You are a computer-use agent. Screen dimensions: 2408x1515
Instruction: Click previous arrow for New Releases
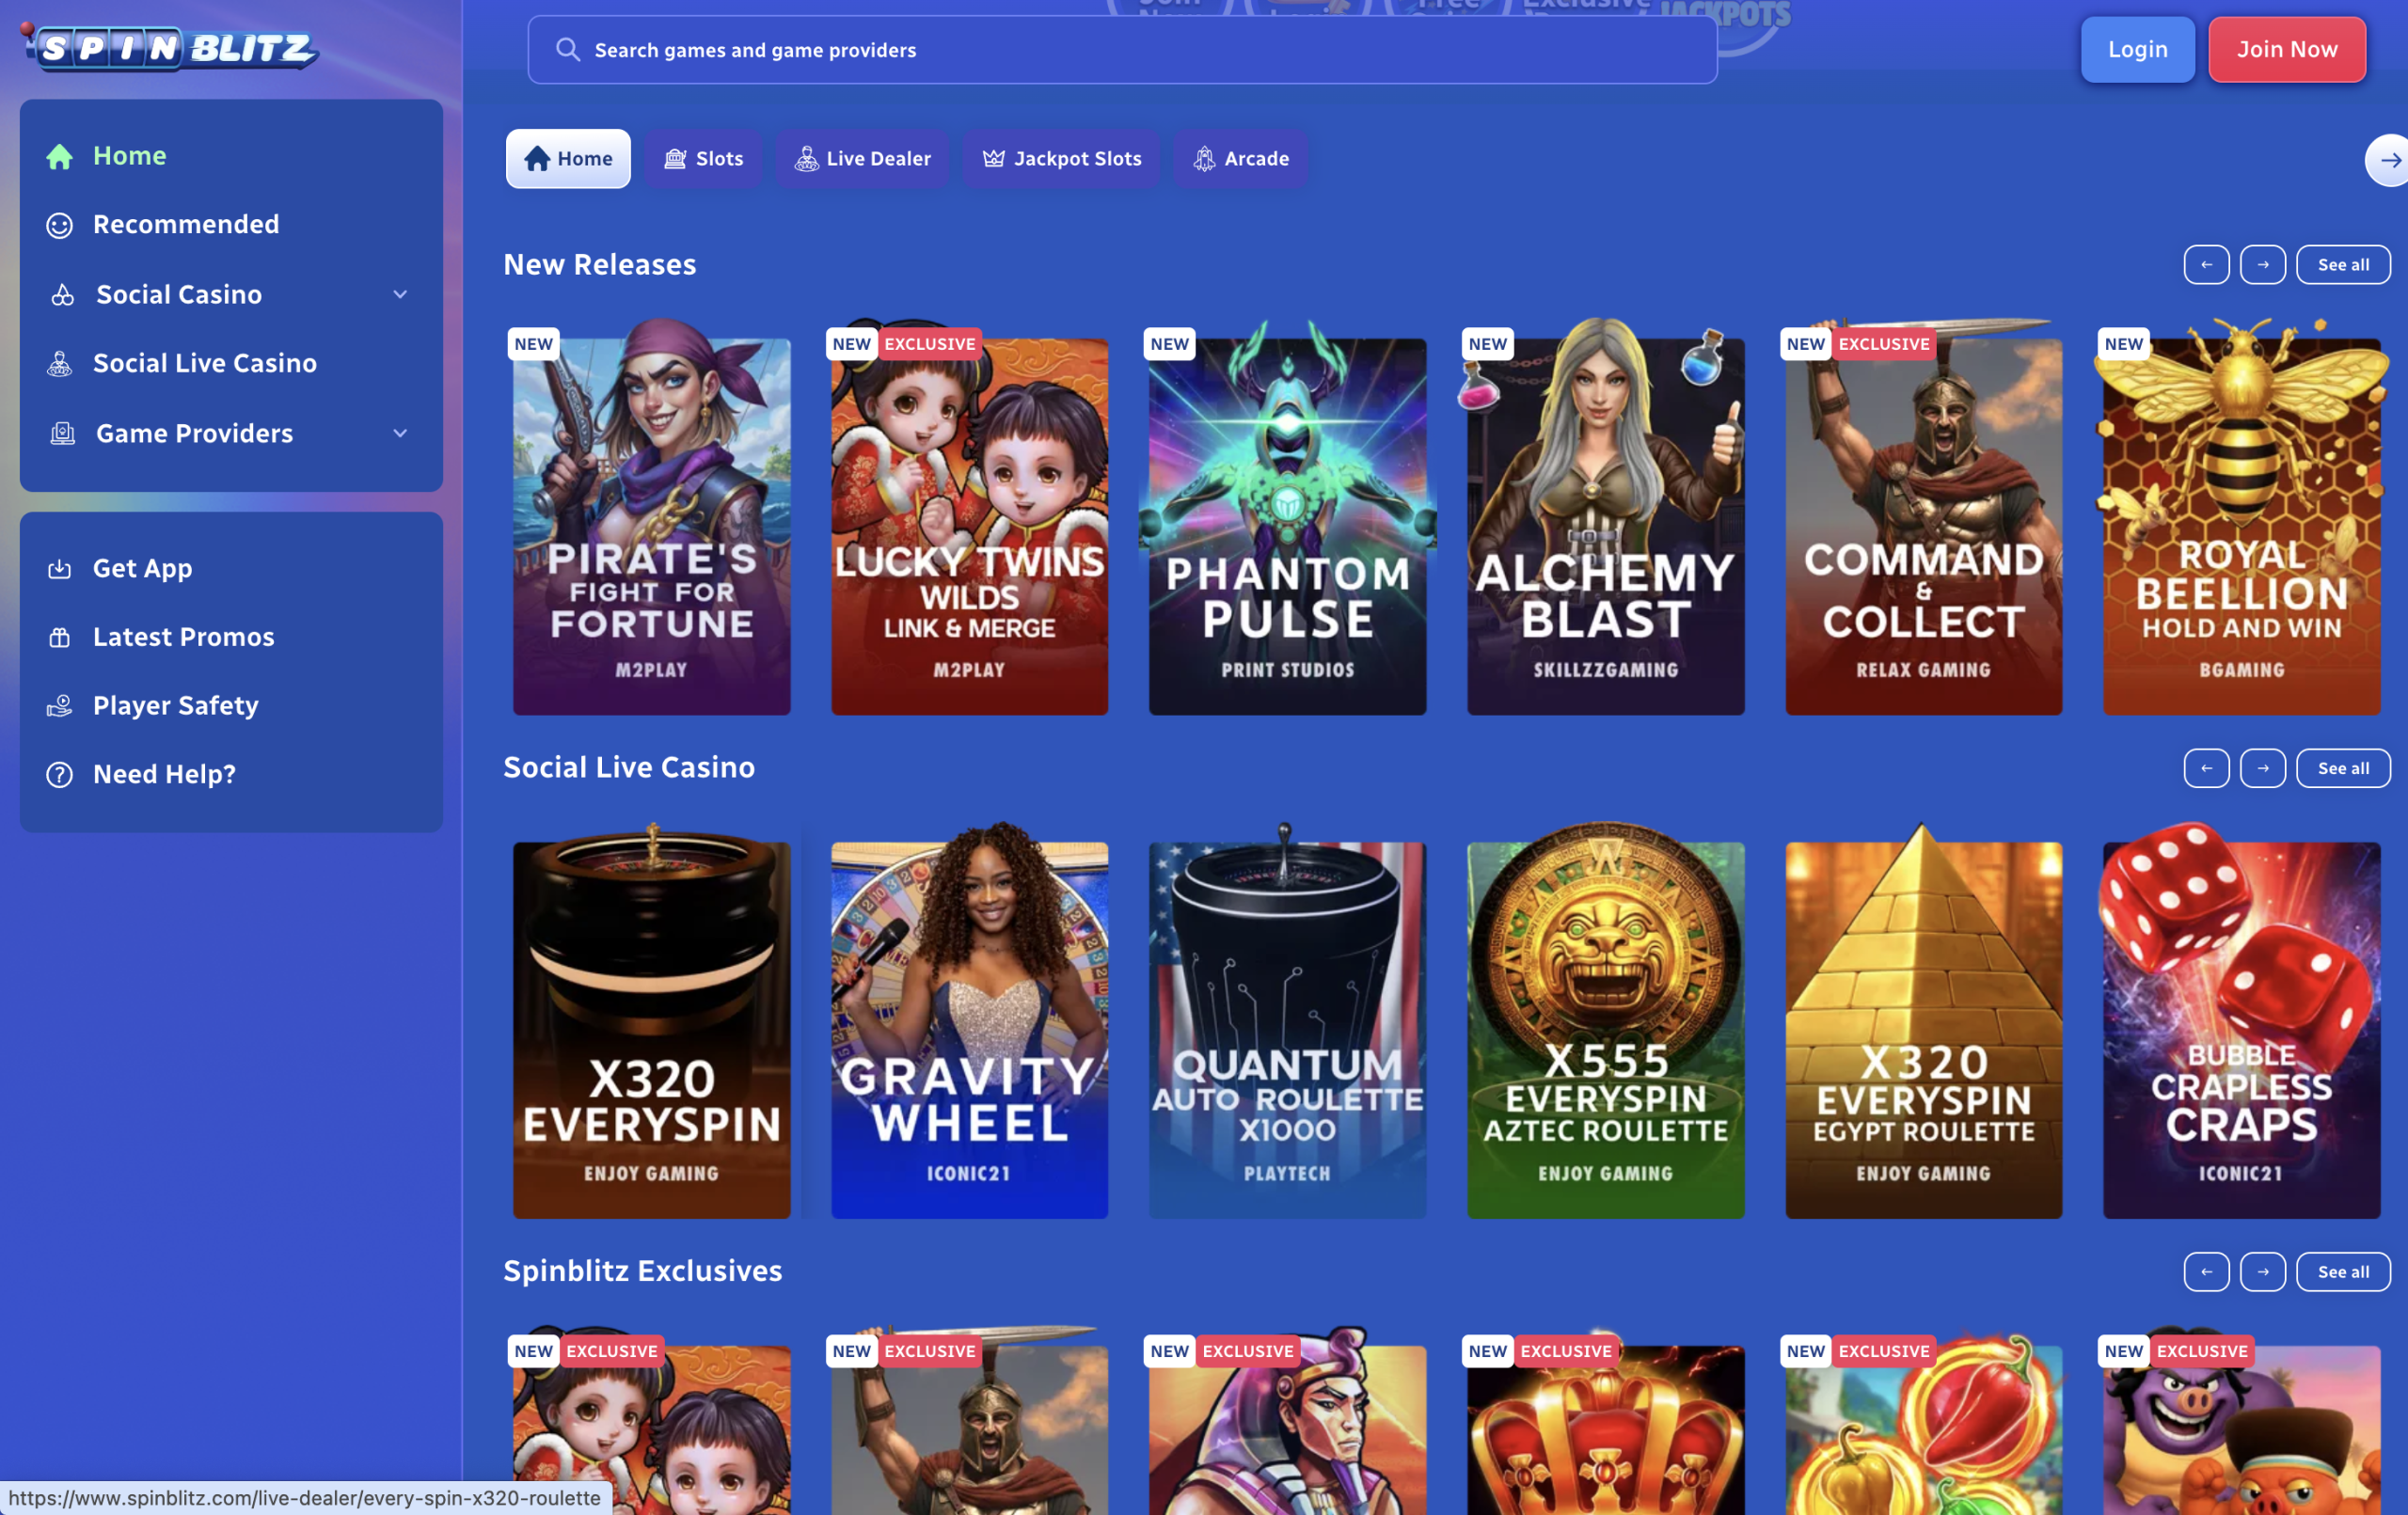[x=2206, y=265]
